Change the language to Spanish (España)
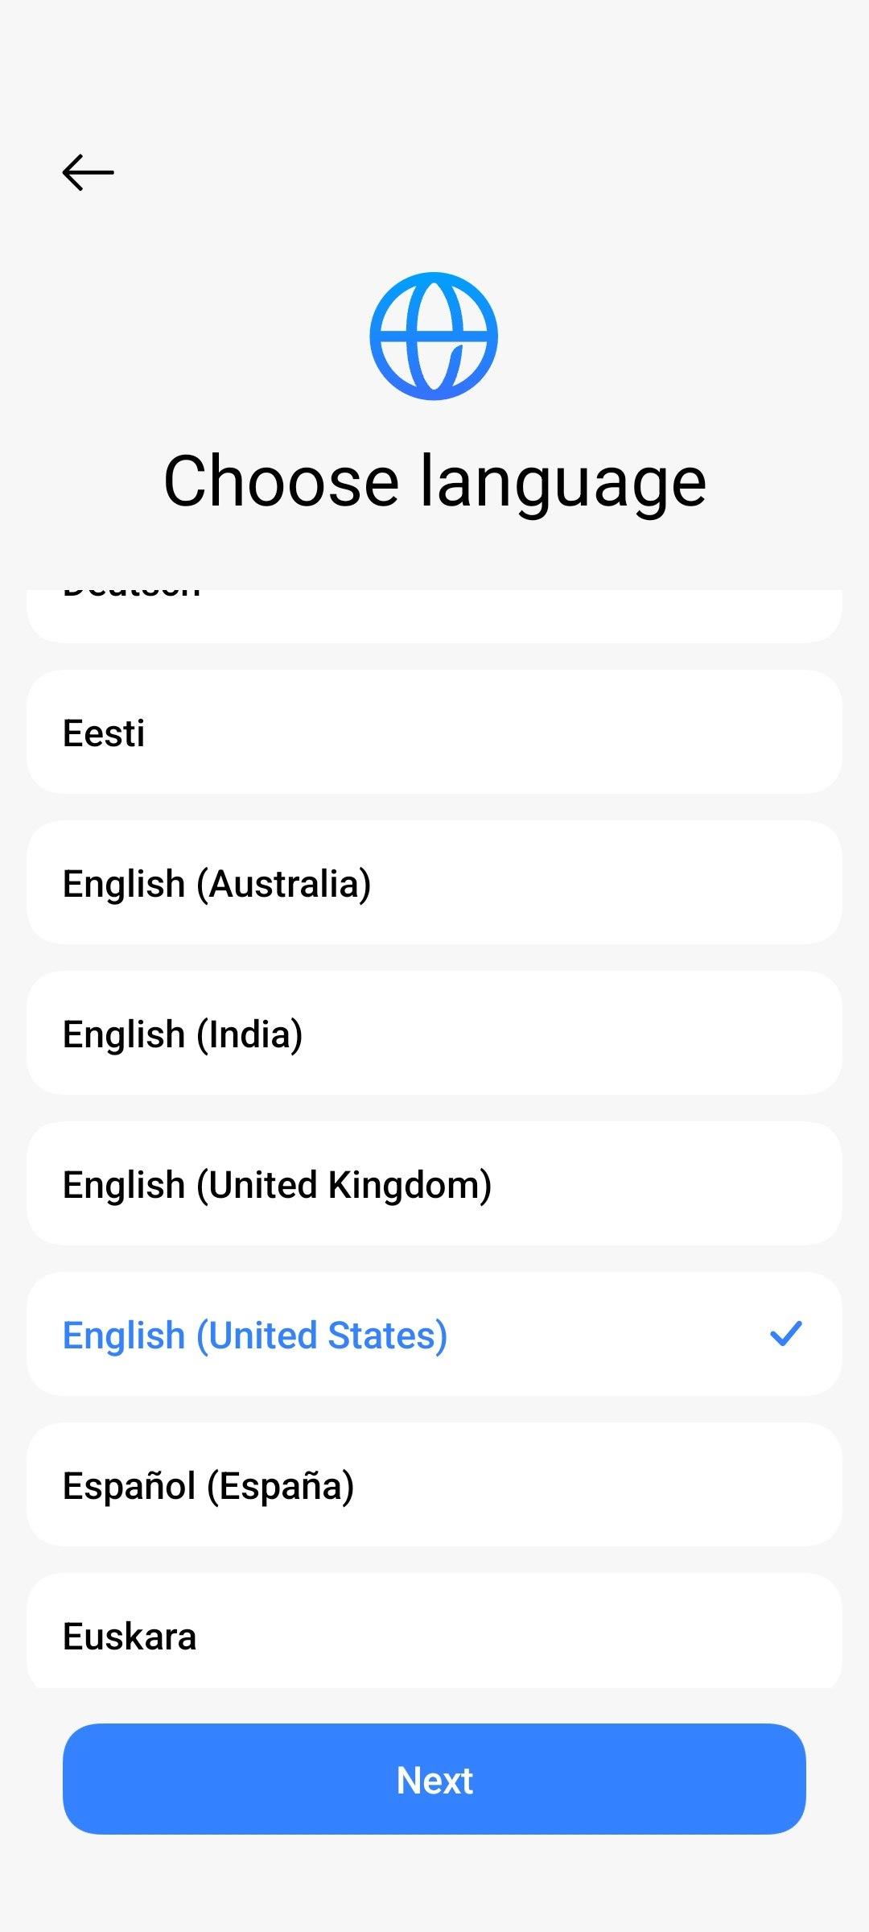 tap(434, 1485)
